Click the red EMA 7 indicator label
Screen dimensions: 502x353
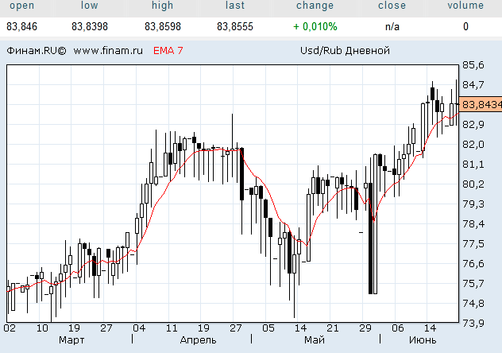168,51
